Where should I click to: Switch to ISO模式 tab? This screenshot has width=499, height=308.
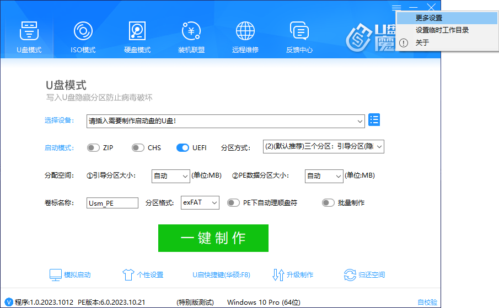click(x=83, y=37)
